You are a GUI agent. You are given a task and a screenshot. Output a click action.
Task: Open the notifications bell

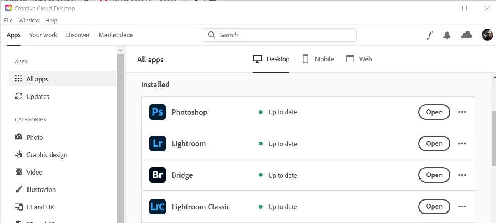(447, 35)
